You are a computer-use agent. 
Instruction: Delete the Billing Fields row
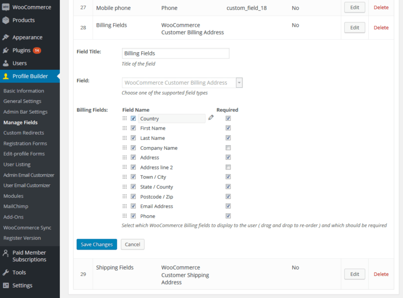click(381, 27)
